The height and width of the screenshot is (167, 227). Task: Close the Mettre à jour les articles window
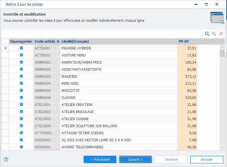(x=217, y=4)
